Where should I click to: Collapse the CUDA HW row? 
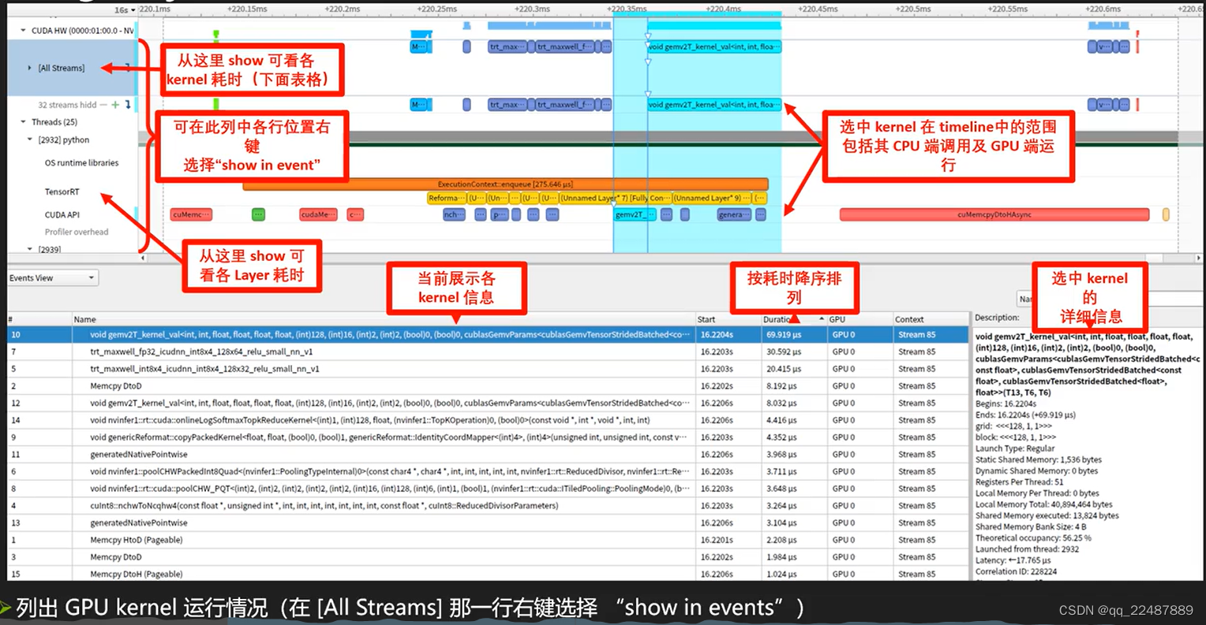(x=23, y=31)
